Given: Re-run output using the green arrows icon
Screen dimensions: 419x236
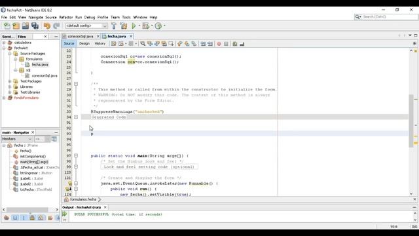Looking at the screenshot, I should [x=65, y=214].
